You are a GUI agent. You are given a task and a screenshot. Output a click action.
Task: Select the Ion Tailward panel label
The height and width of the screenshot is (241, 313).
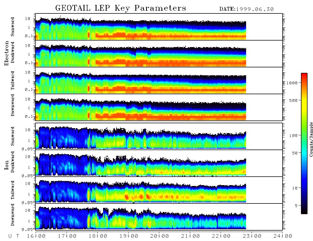click(x=13, y=190)
